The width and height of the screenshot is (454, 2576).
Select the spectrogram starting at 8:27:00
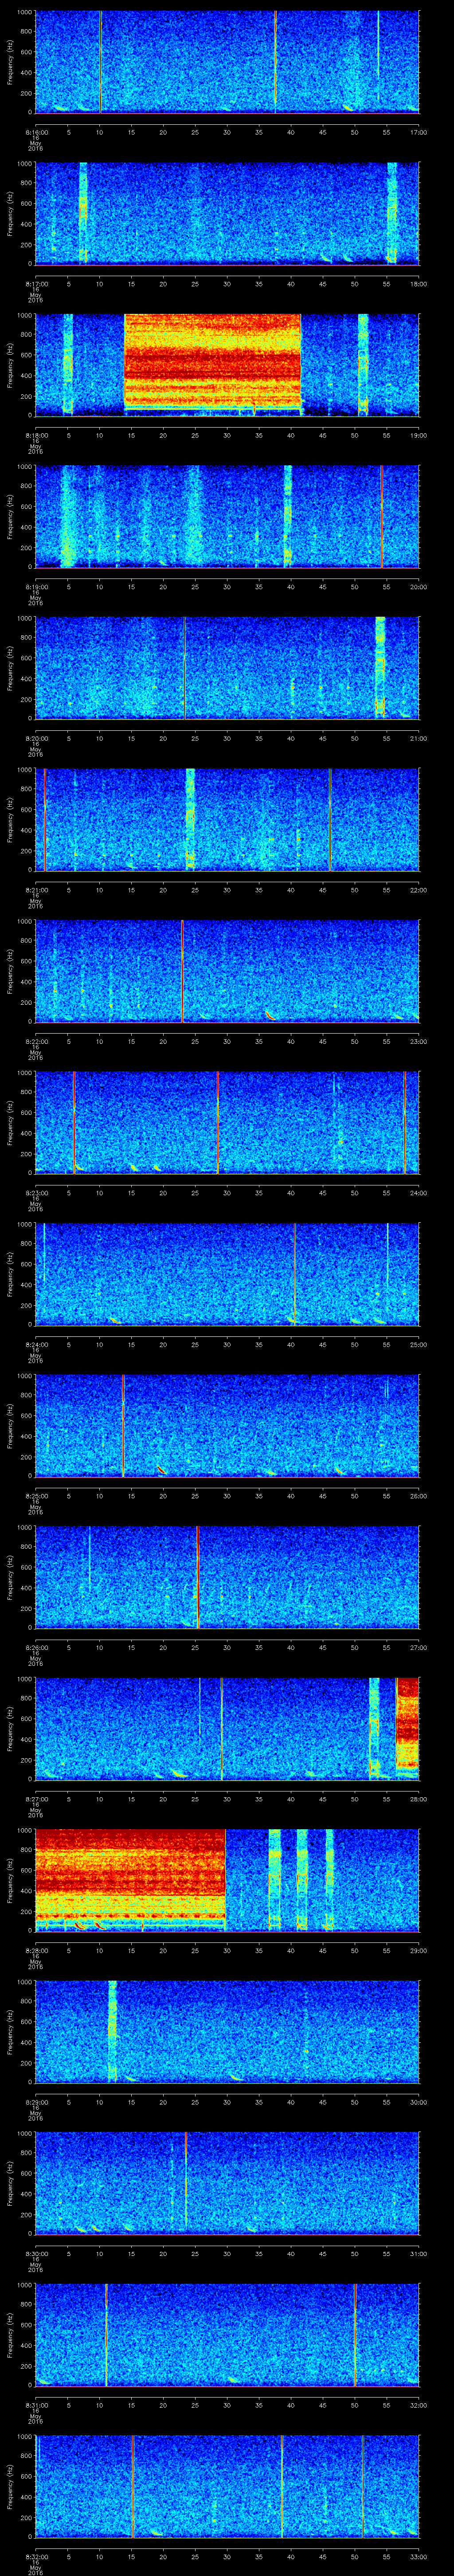227,1728
